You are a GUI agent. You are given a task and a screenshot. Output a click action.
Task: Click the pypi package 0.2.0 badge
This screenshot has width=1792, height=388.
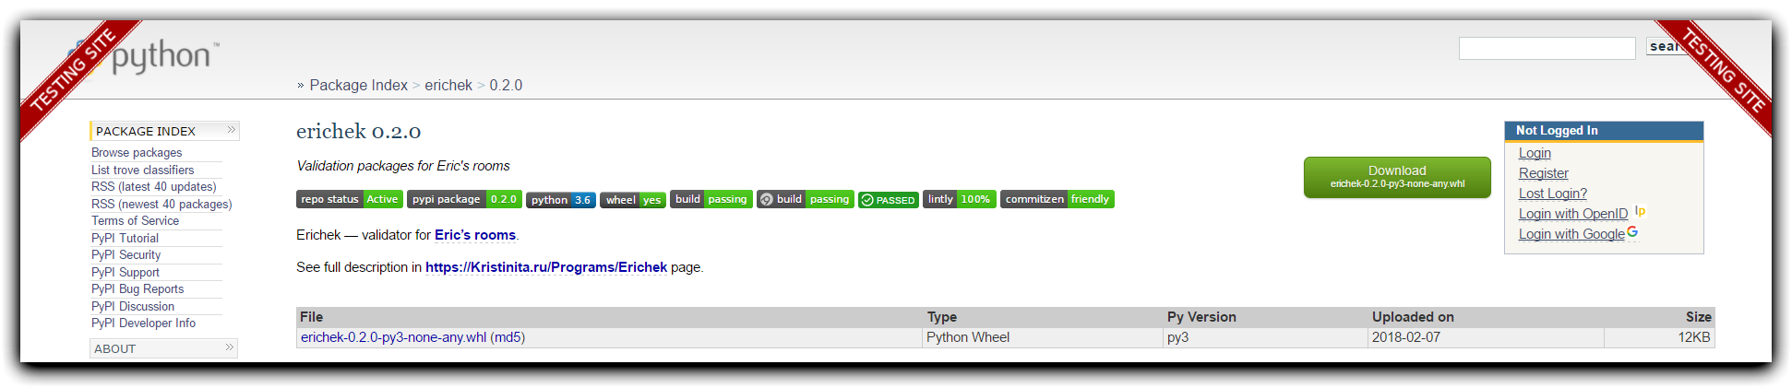(464, 199)
